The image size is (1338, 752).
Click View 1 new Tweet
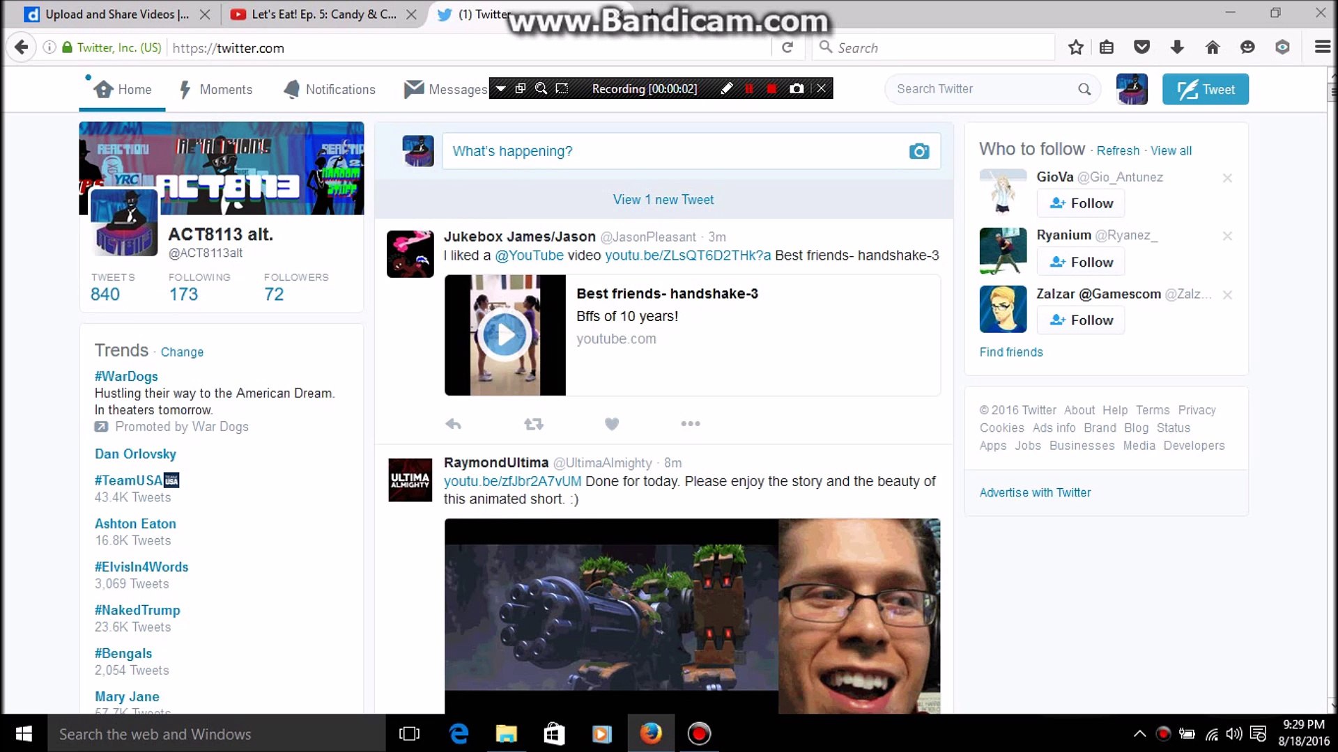(x=663, y=200)
